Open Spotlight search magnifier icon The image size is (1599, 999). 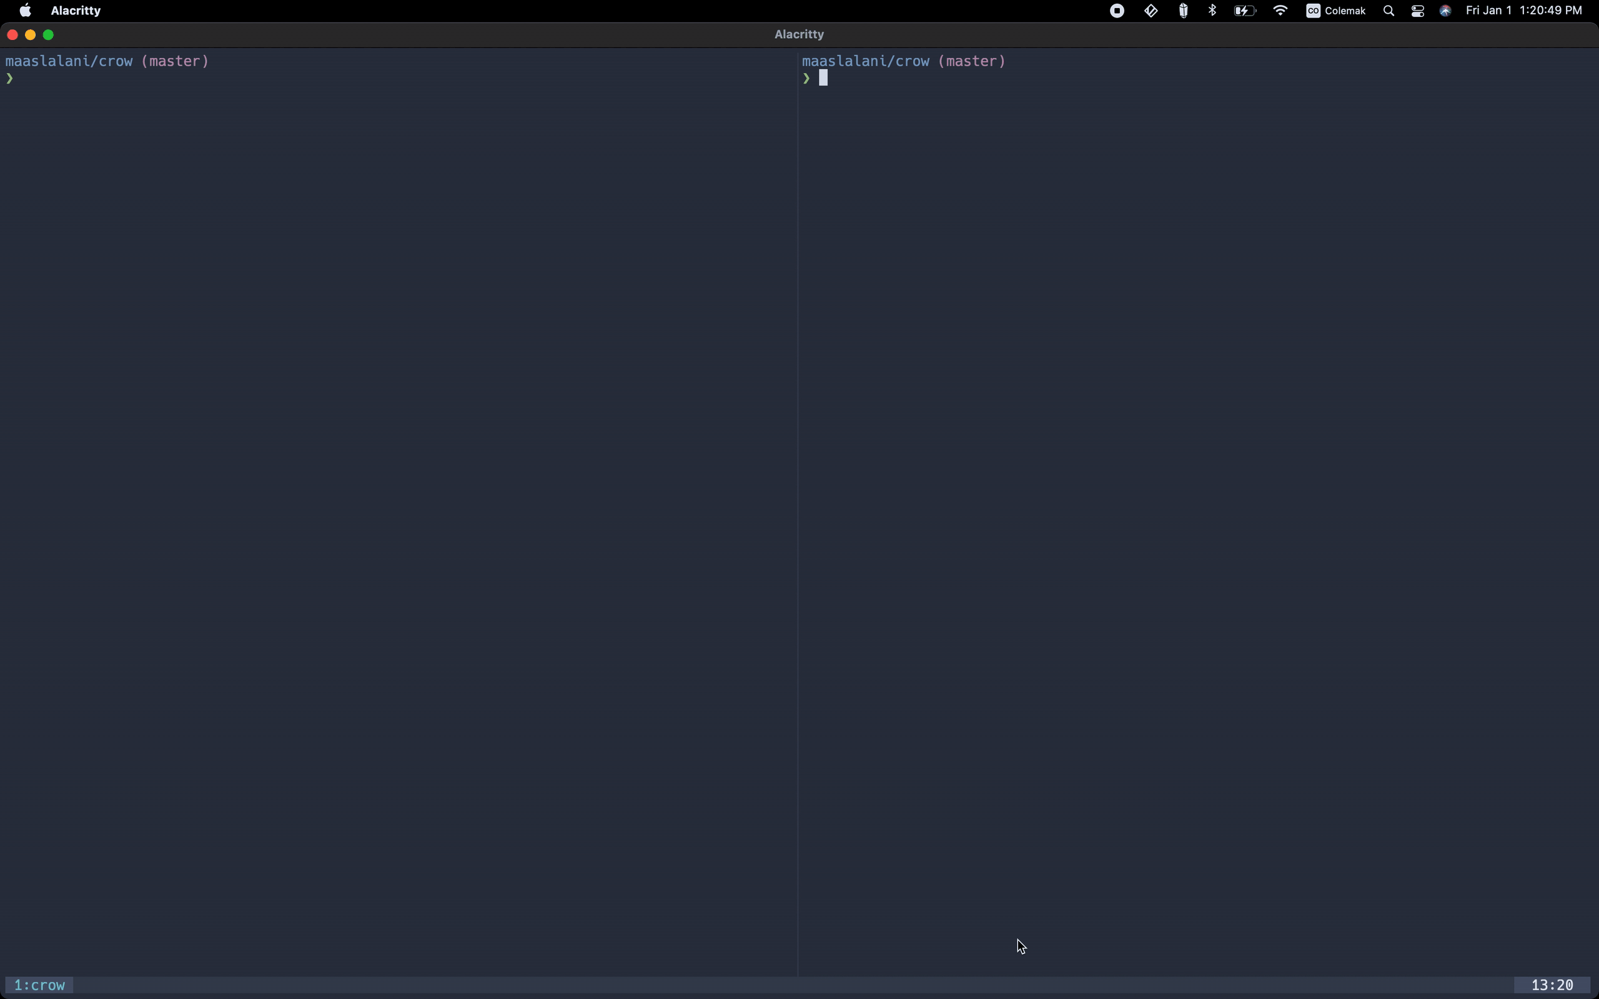pyautogui.click(x=1389, y=11)
